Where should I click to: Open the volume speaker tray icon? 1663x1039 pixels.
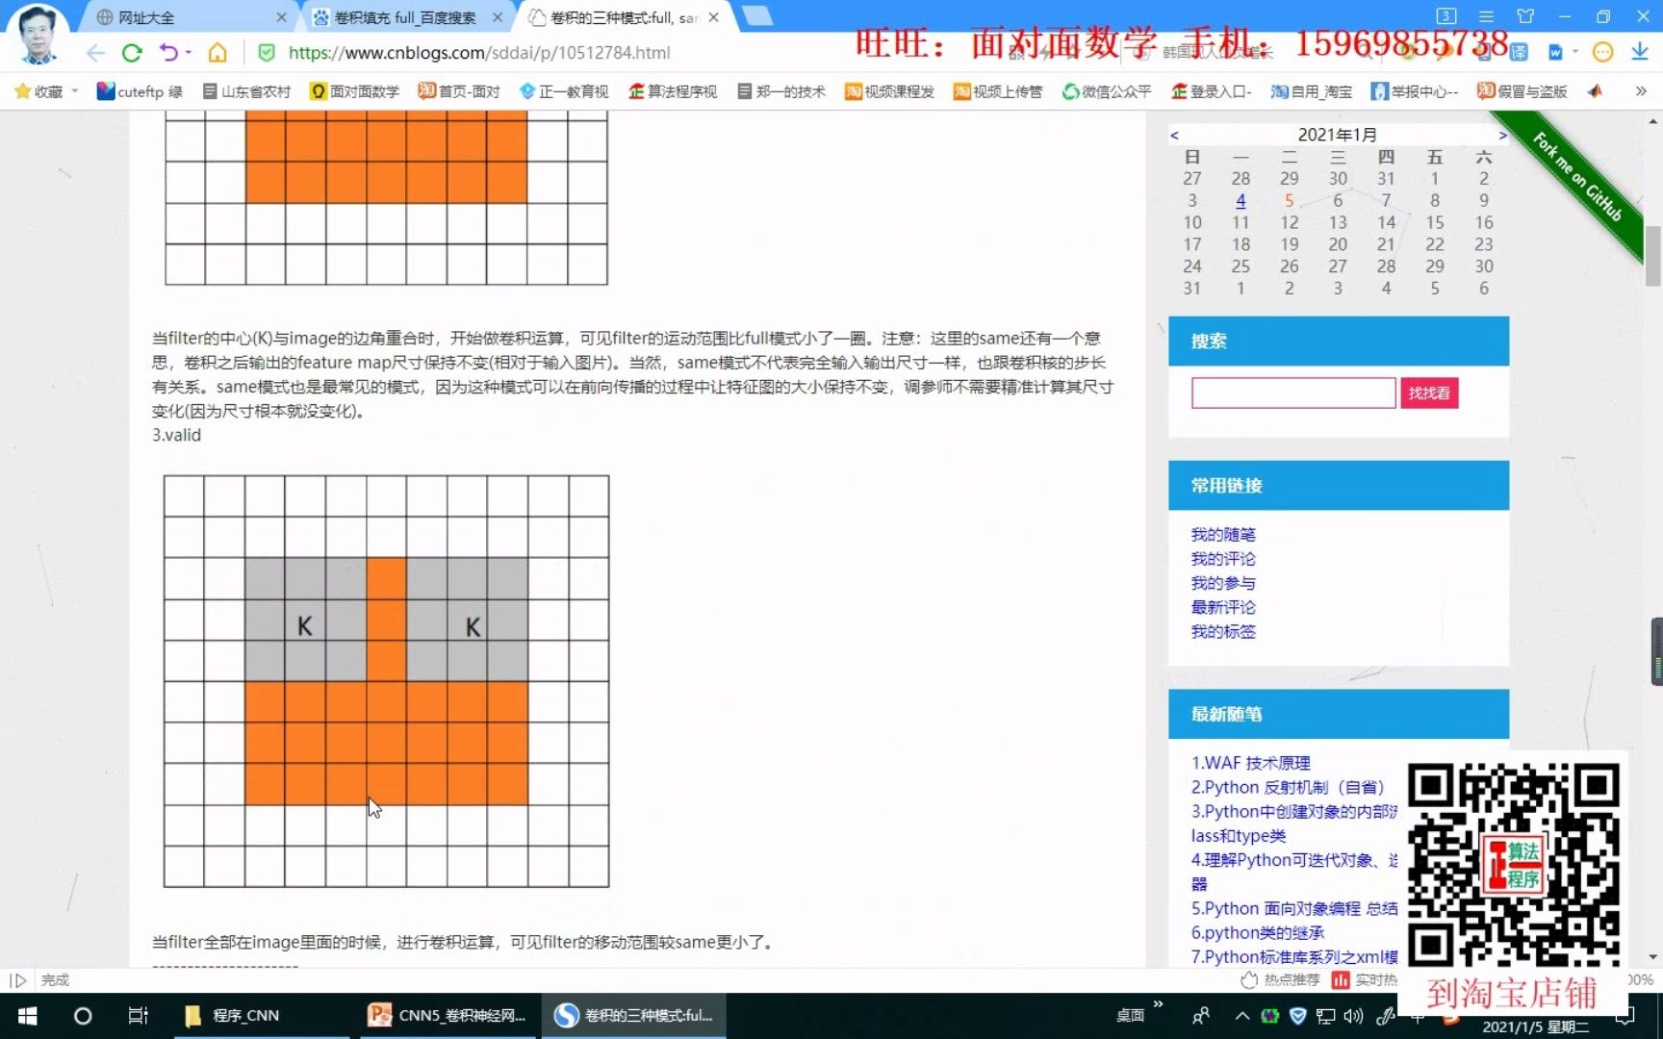(1353, 1016)
